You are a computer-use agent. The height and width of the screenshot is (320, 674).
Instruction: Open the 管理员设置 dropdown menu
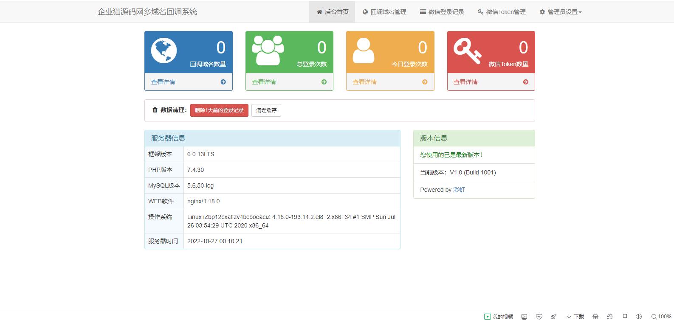coord(561,12)
